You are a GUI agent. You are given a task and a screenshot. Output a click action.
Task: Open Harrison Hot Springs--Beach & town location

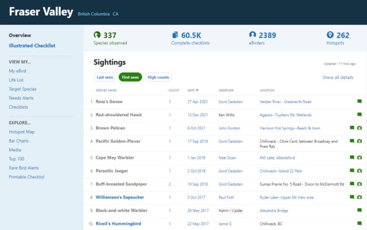pyautogui.click(x=290, y=128)
